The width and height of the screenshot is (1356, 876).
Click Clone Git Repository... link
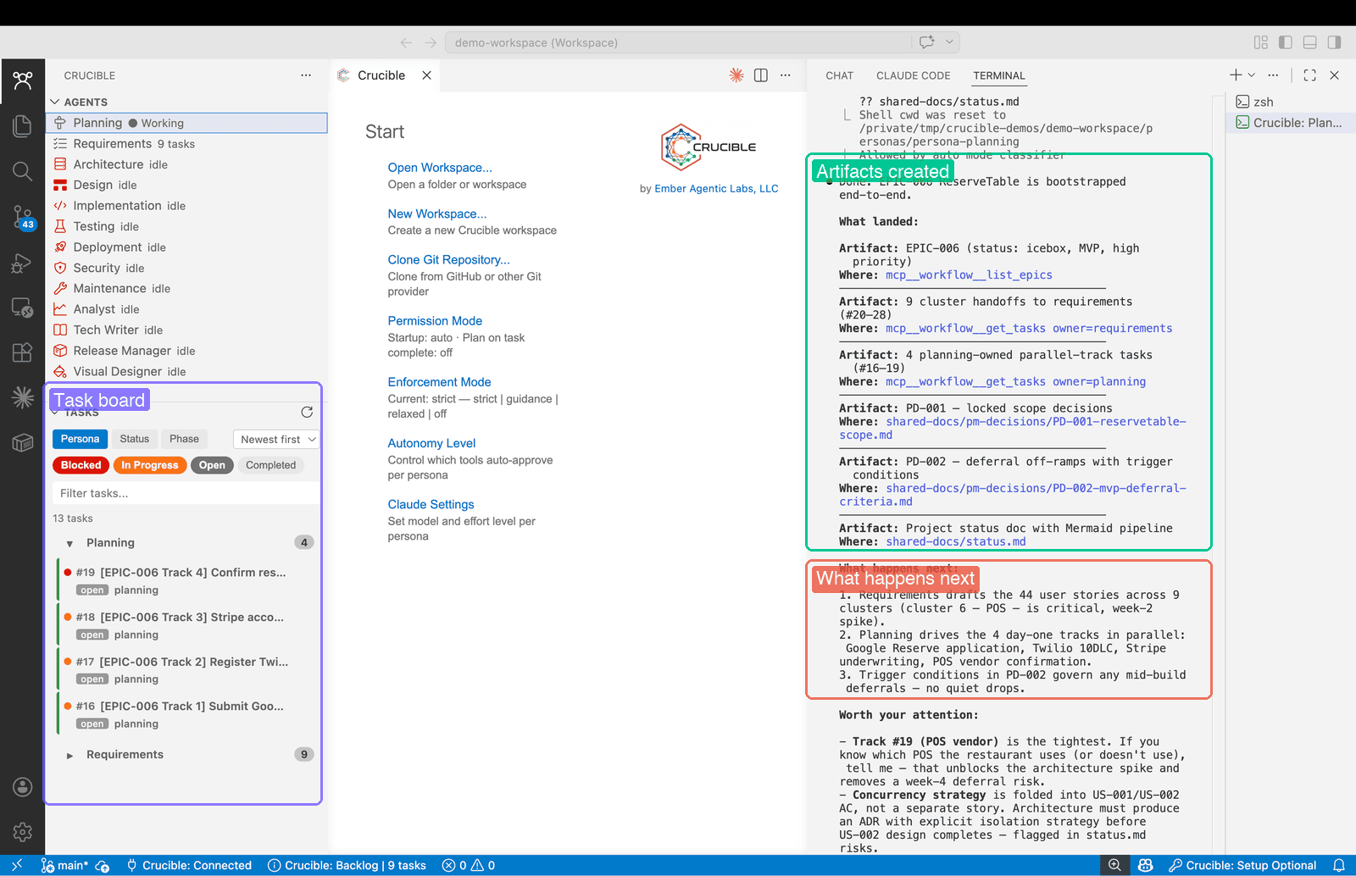(x=449, y=260)
